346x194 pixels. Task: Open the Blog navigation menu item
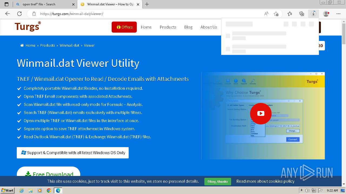(188, 27)
